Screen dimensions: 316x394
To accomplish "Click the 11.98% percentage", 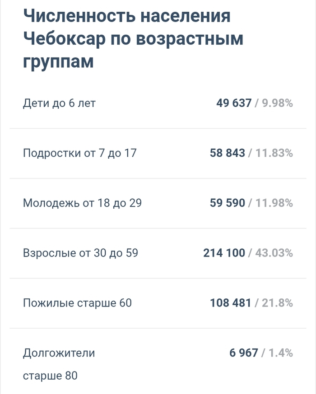I will coord(274,203).
